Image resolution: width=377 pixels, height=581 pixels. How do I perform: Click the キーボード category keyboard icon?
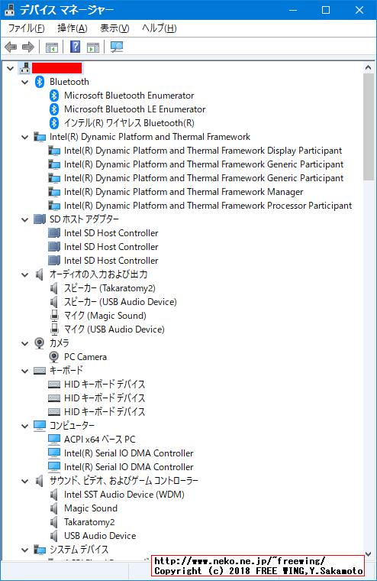click(40, 371)
